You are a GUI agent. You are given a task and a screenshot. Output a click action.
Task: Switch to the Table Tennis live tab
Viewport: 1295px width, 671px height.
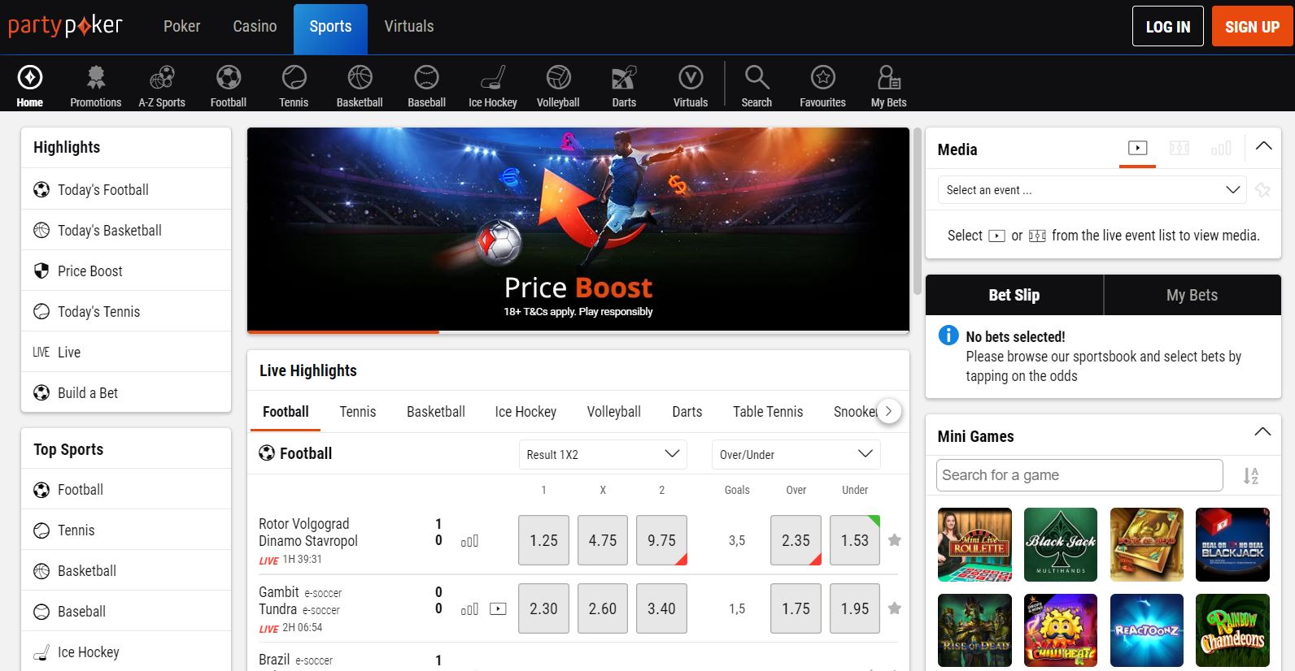(x=767, y=412)
